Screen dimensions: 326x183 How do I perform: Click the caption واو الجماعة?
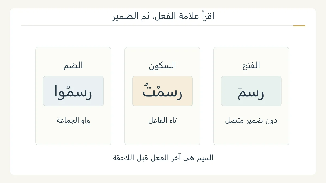(73, 120)
